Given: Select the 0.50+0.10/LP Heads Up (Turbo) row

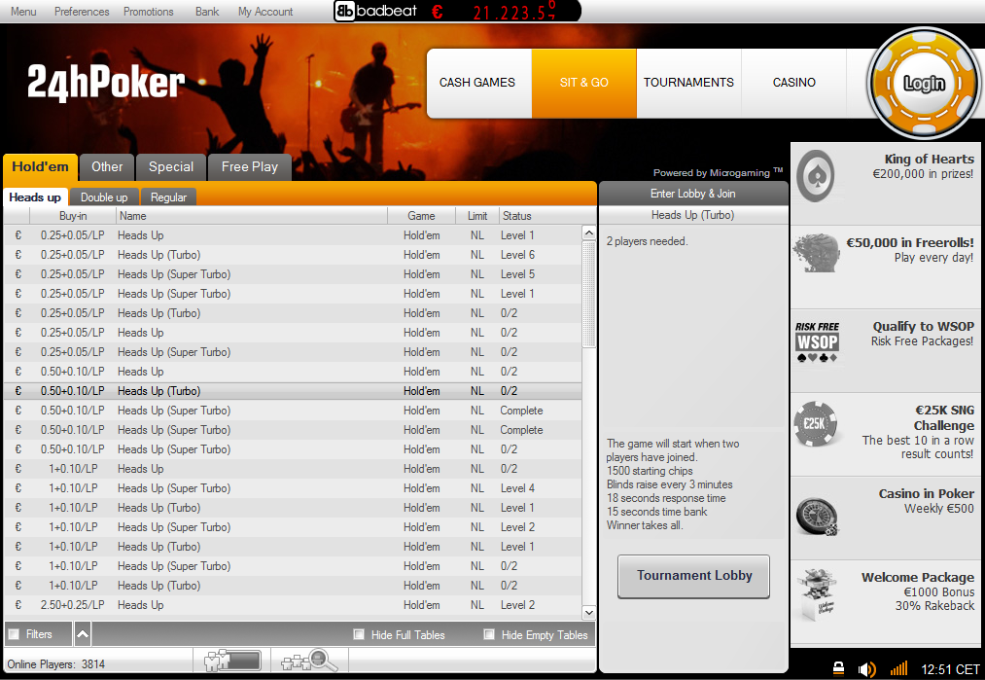Looking at the screenshot, I should point(293,391).
